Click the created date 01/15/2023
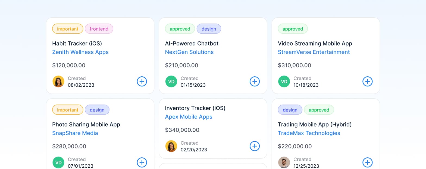The width and height of the screenshot is (426, 169). coord(193,85)
